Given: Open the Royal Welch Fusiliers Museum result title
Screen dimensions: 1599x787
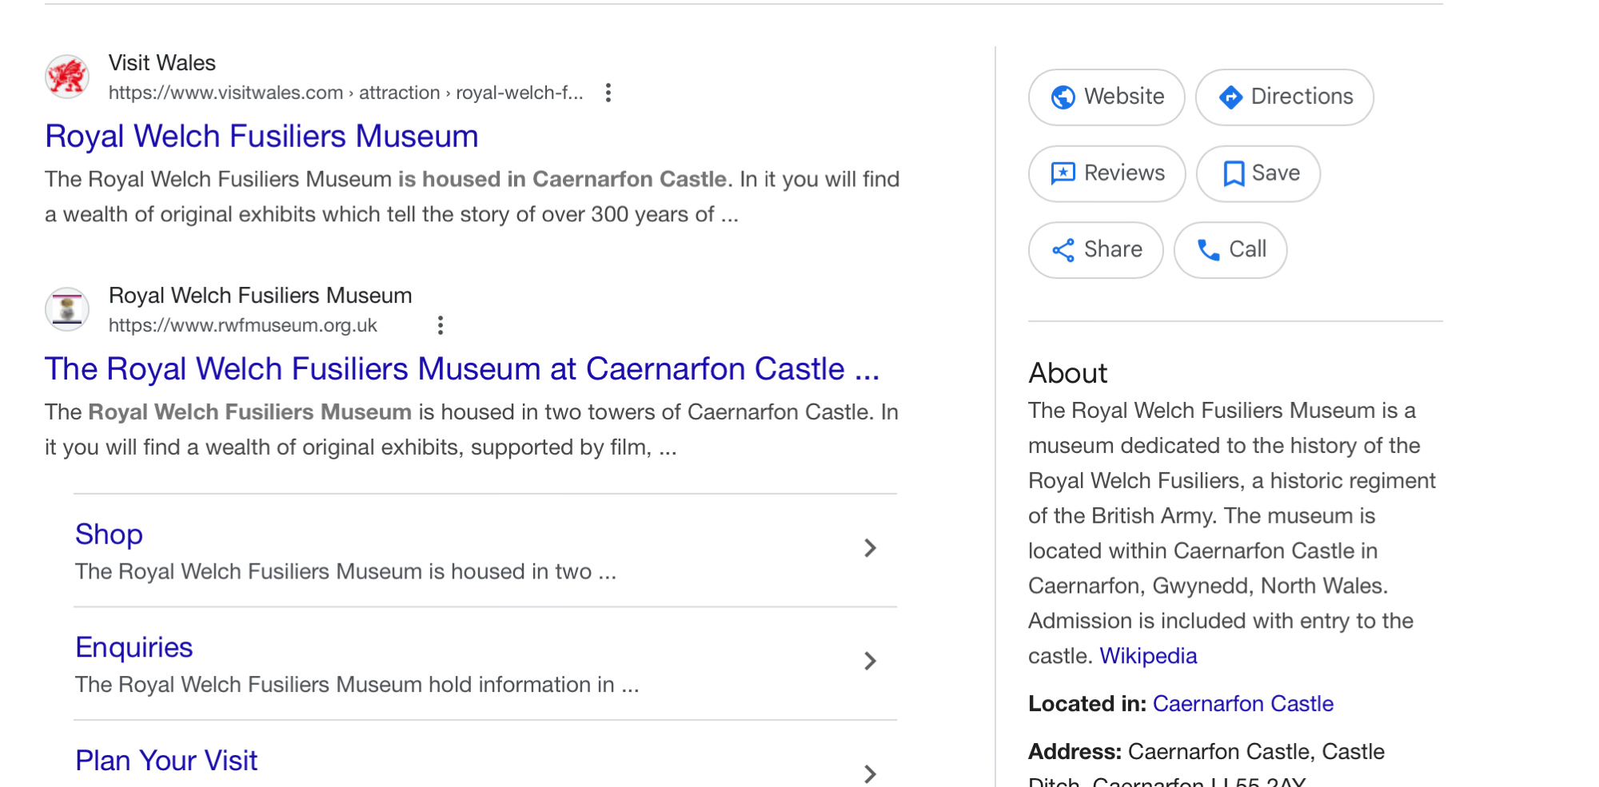Looking at the screenshot, I should (x=261, y=137).
